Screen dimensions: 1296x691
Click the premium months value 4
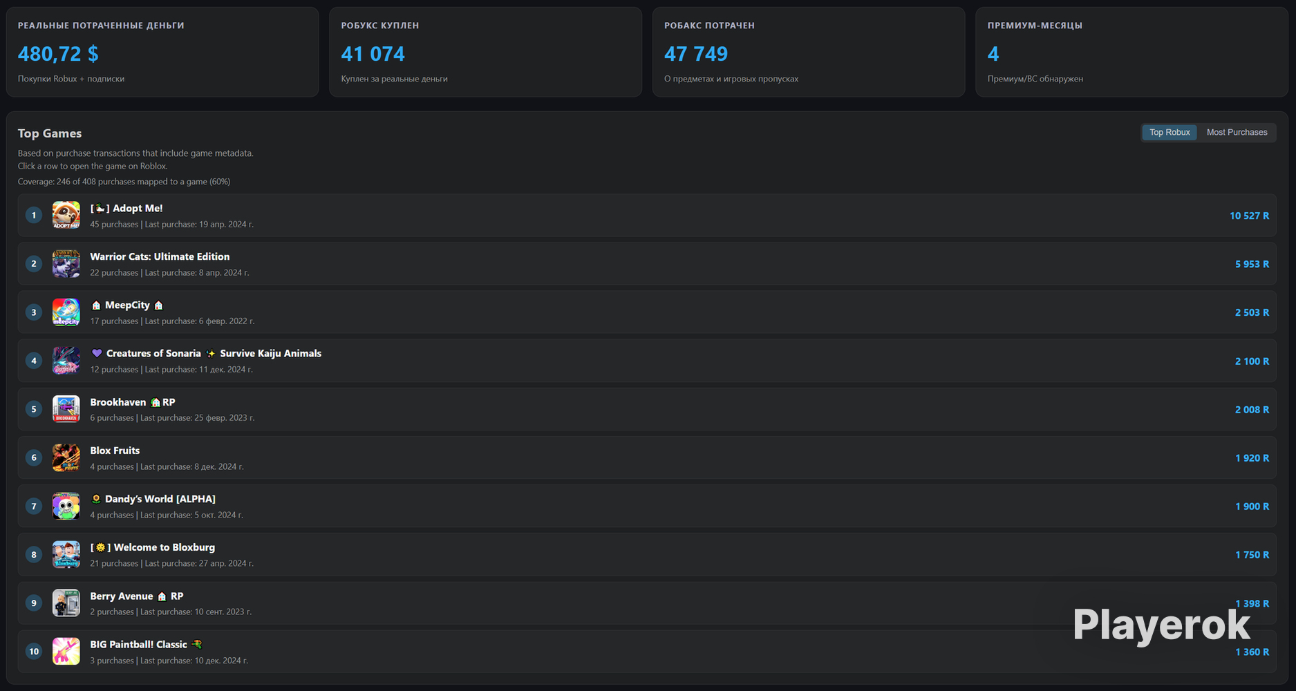tap(993, 53)
